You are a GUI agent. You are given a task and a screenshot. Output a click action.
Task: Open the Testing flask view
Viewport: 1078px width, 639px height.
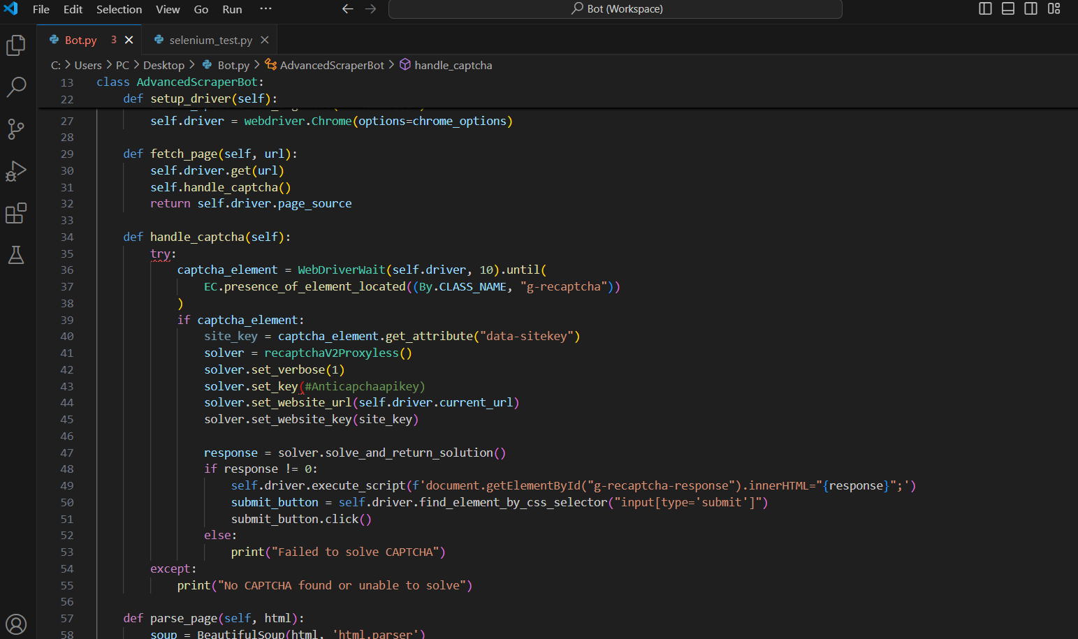coord(16,255)
